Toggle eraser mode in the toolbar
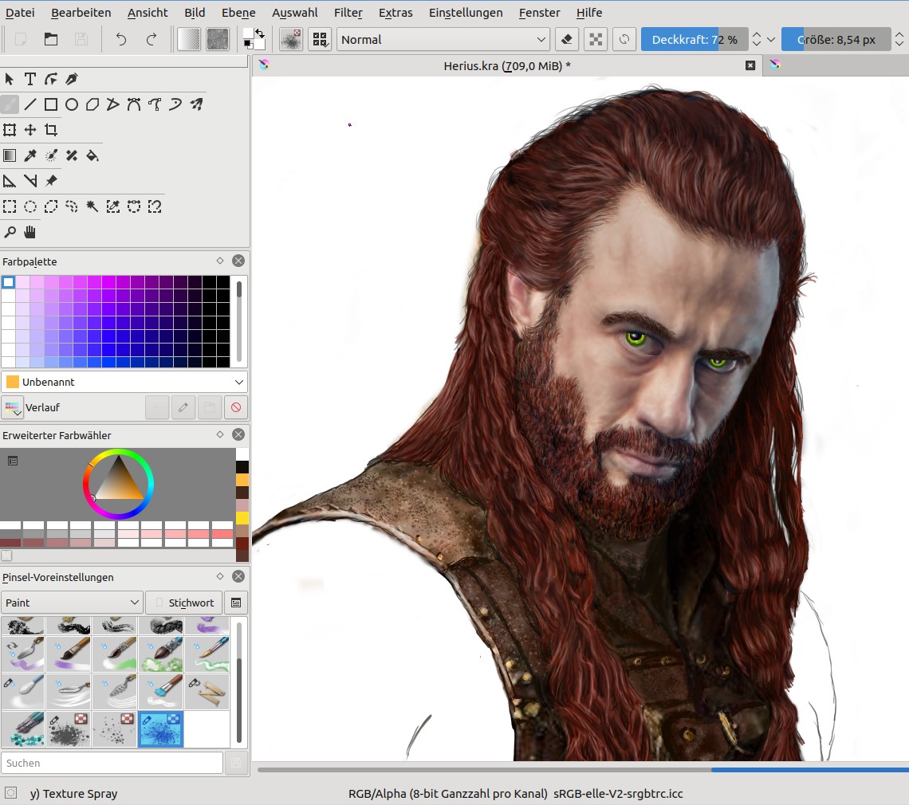 pos(566,39)
